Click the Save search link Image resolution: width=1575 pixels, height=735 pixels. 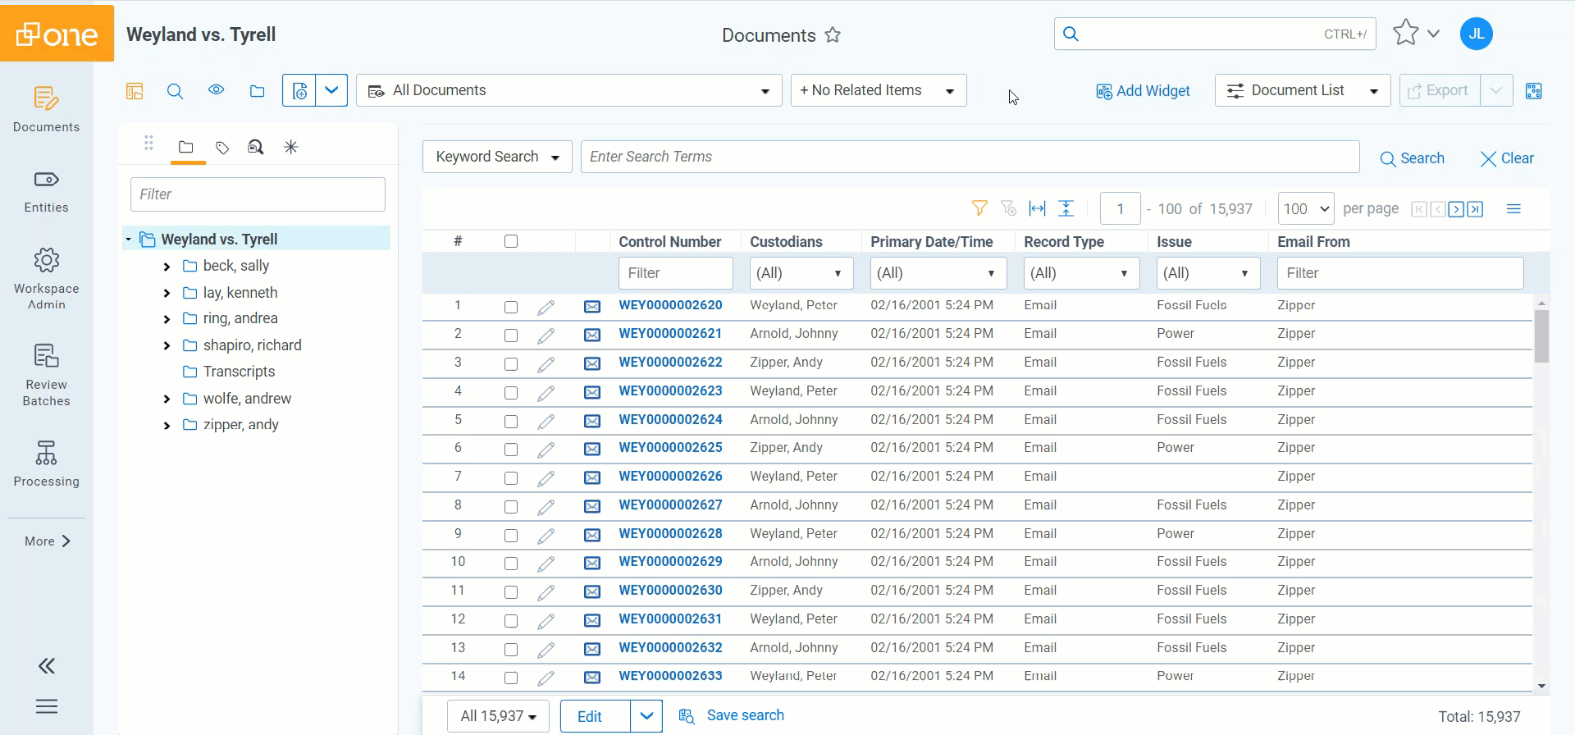[744, 715]
